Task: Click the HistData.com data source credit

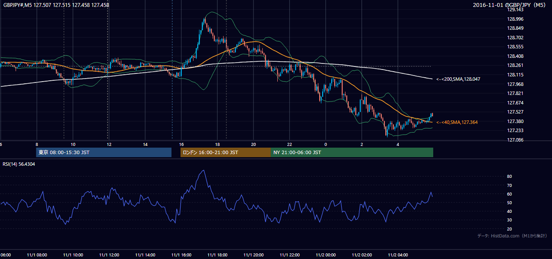Action: click(512, 236)
